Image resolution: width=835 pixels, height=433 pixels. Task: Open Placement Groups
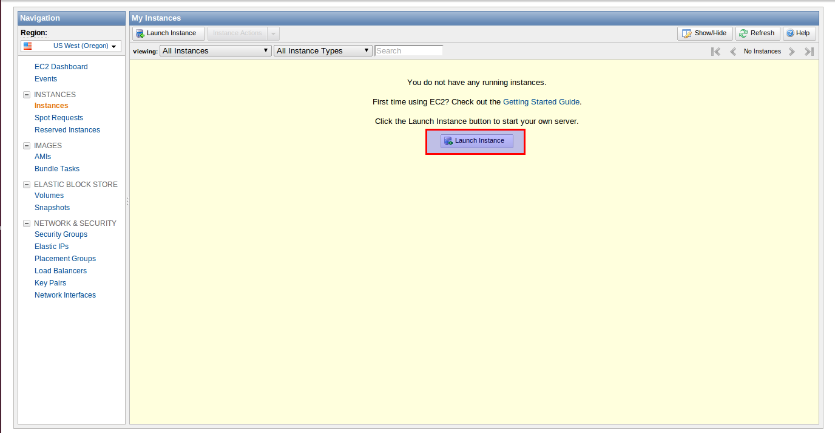pyautogui.click(x=66, y=259)
